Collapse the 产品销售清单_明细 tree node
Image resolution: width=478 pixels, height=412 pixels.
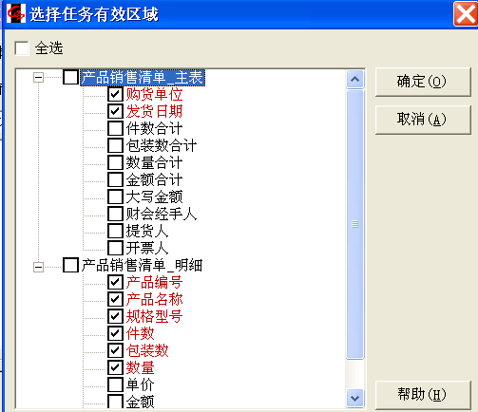(38, 267)
